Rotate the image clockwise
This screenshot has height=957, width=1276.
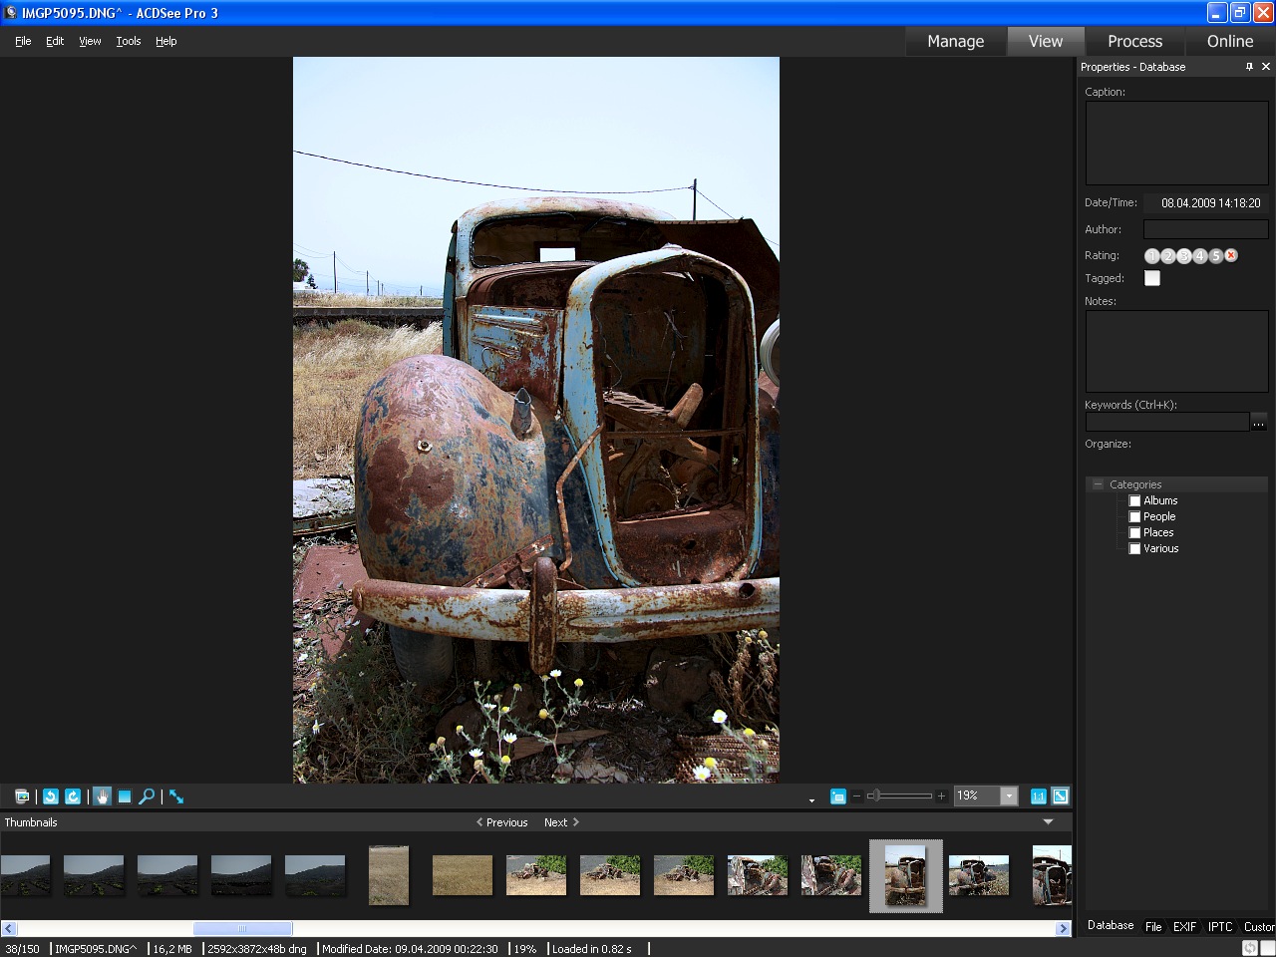[72, 796]
